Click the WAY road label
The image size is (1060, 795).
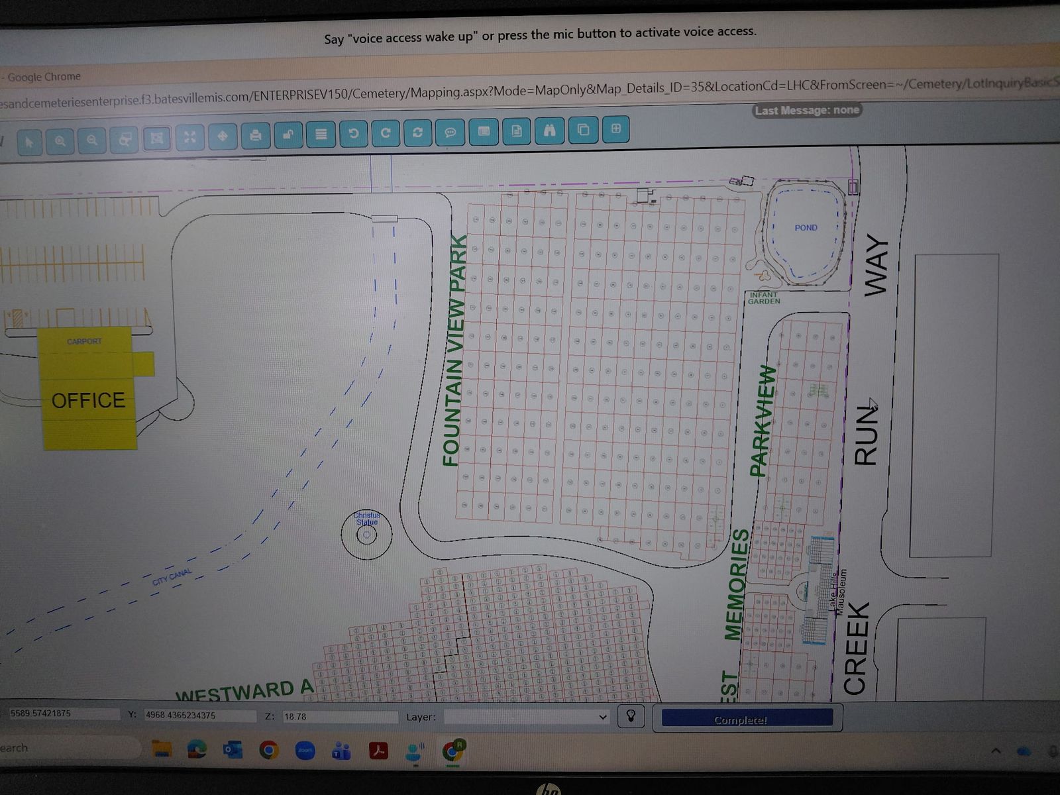pyautogui.click(x=876, y=265)
